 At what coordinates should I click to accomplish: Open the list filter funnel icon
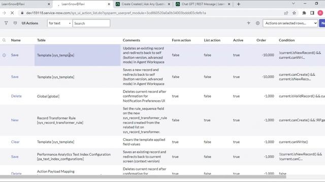coord(6,23)
